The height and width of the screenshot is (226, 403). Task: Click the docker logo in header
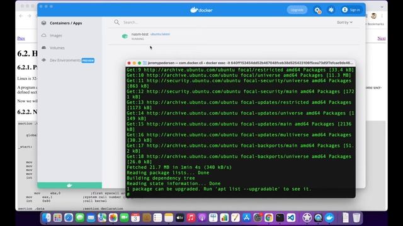(x=201, y=10)
